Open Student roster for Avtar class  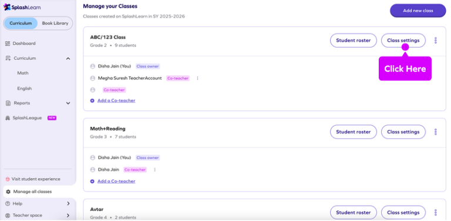(353, 213)
